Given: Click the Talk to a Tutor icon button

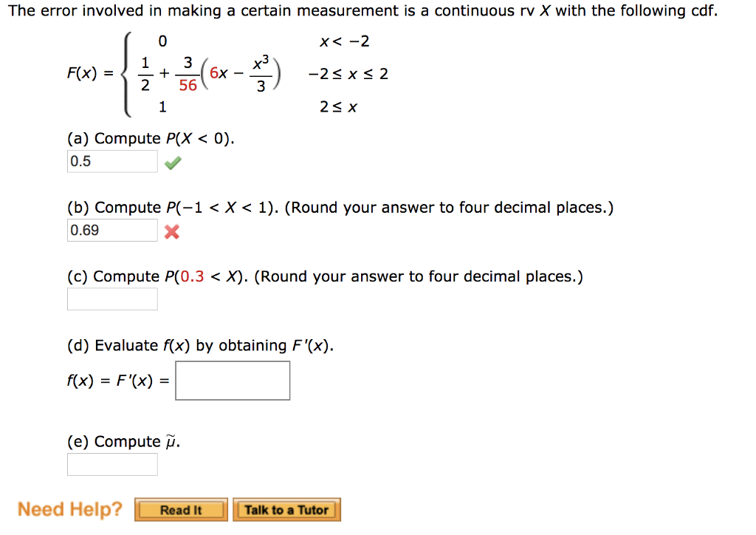Looking at the screenshot, I should (x=286, y=509).
